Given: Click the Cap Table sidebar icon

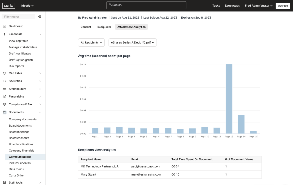Looking at the screenshot, I should point(4,73).
